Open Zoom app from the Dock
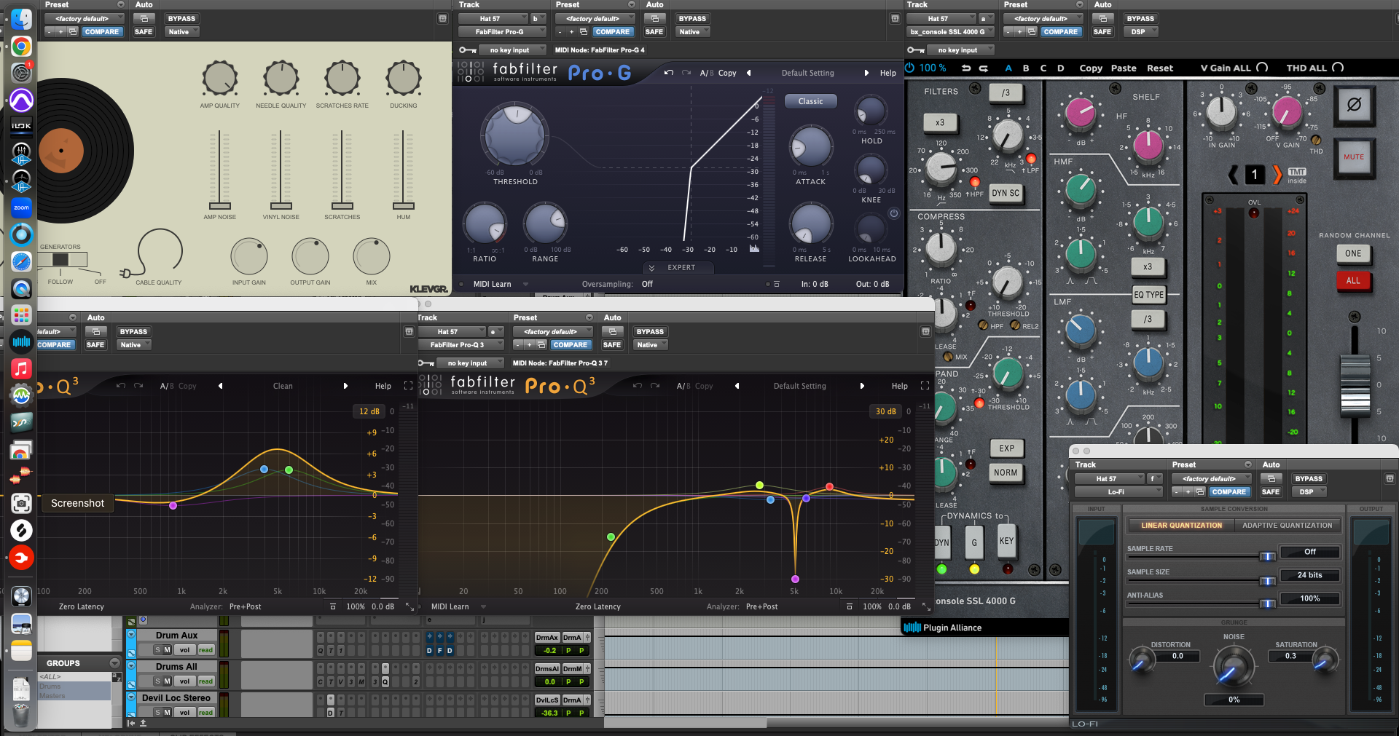This screenshot has width=1399, height=736. 21,207
